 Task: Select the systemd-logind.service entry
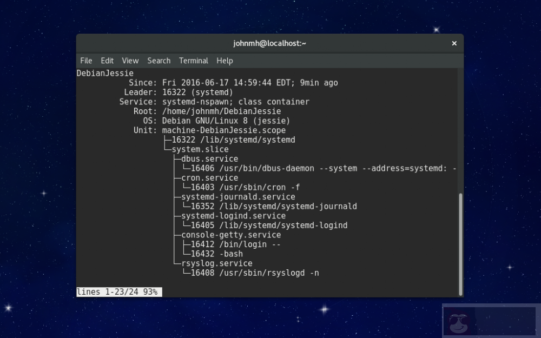(x=233, y=215)
